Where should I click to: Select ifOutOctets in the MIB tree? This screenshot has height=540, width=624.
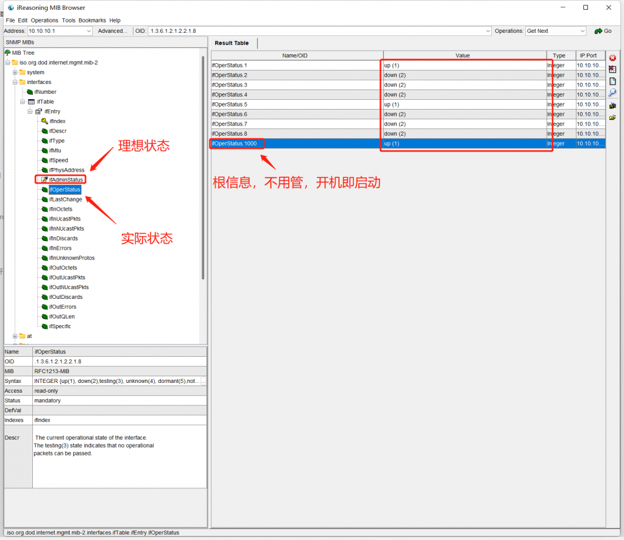(63, 268)
